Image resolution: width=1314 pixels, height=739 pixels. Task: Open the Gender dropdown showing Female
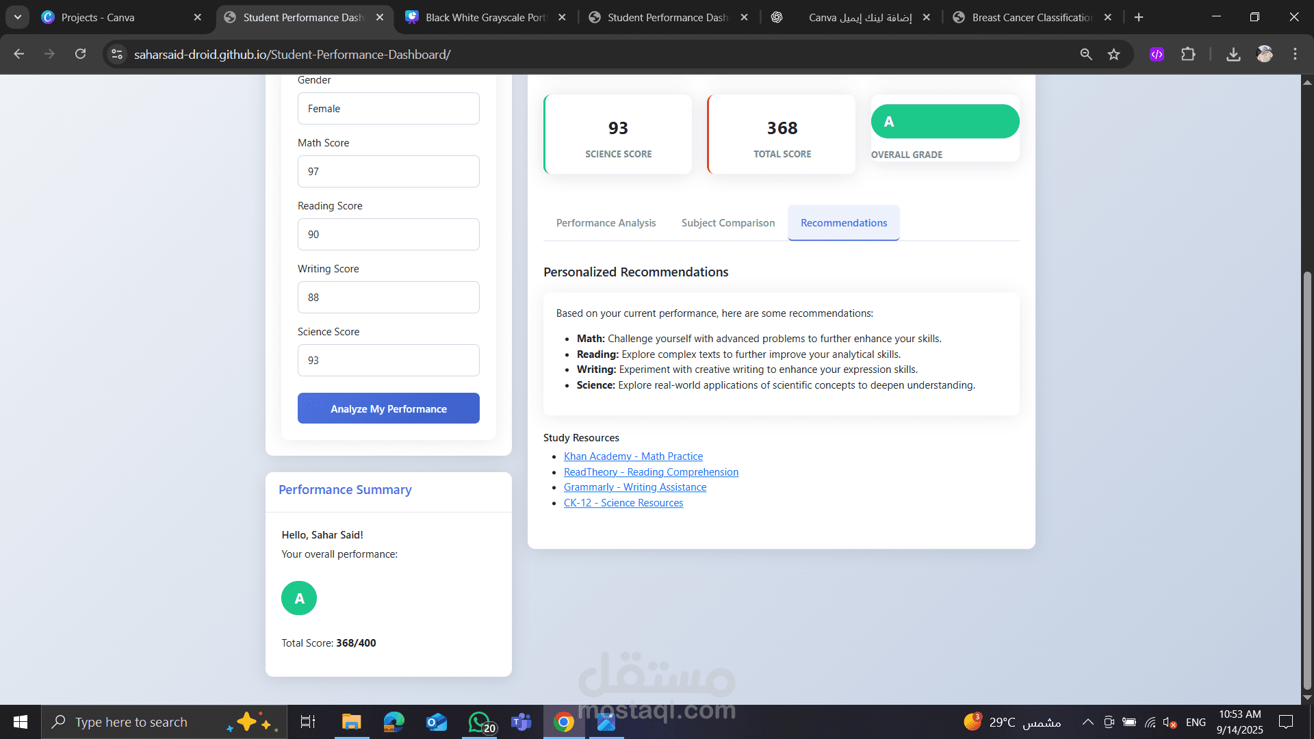[x=388, y=109]
